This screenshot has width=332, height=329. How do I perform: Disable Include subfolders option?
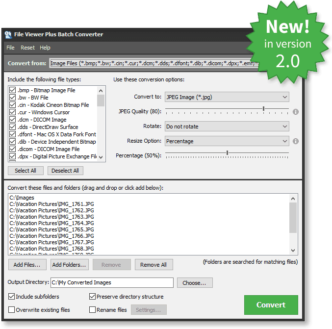click(11, 297)
